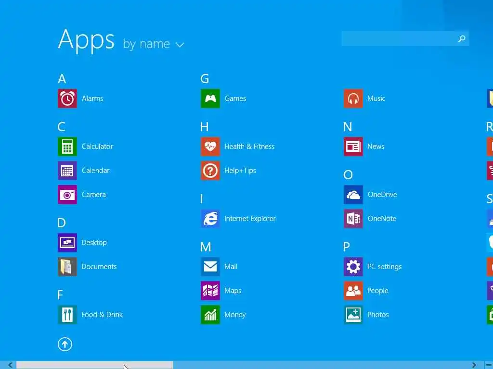Click the search magnifier icon
This screenshot has height=369, width=493.
point(462,38)
